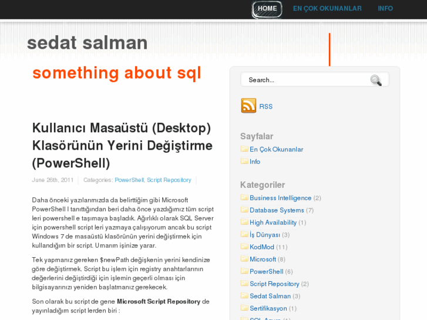Open PowerShell category link under post title

pos(129,180)
